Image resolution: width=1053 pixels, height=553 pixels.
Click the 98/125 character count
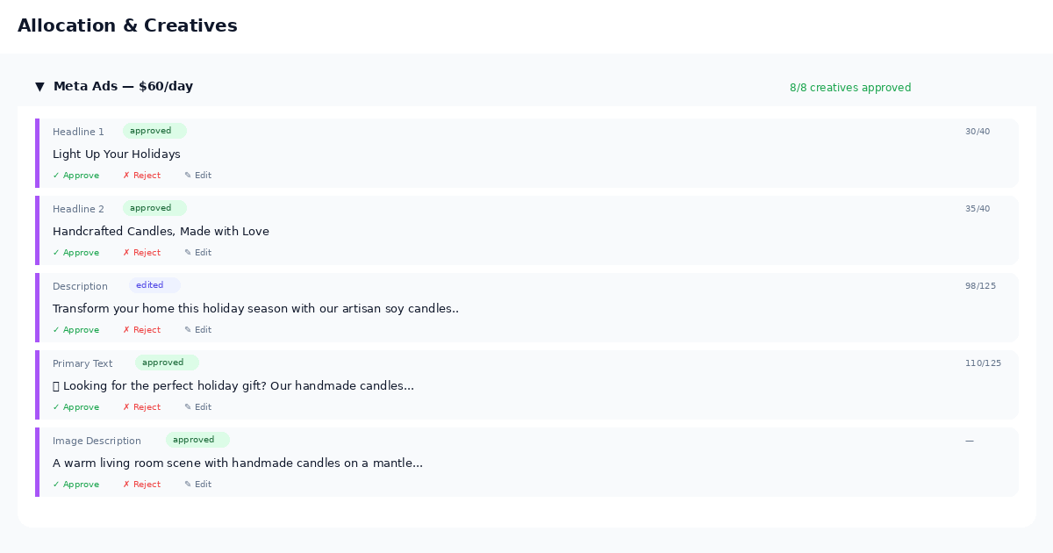click(980, 286)
